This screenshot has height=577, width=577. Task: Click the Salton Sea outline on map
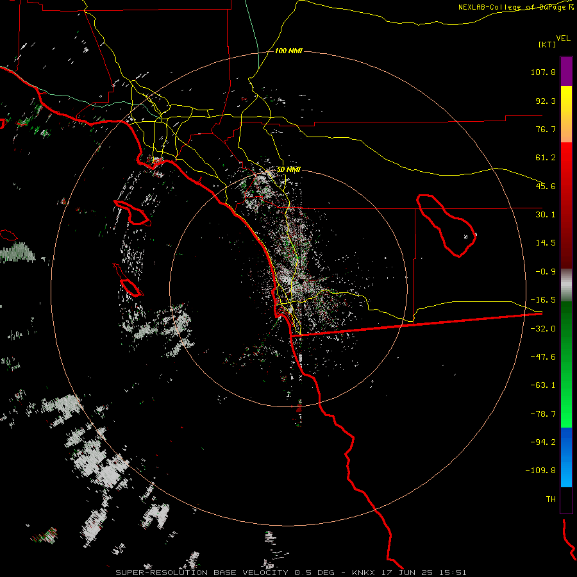[x=446, y=226]
